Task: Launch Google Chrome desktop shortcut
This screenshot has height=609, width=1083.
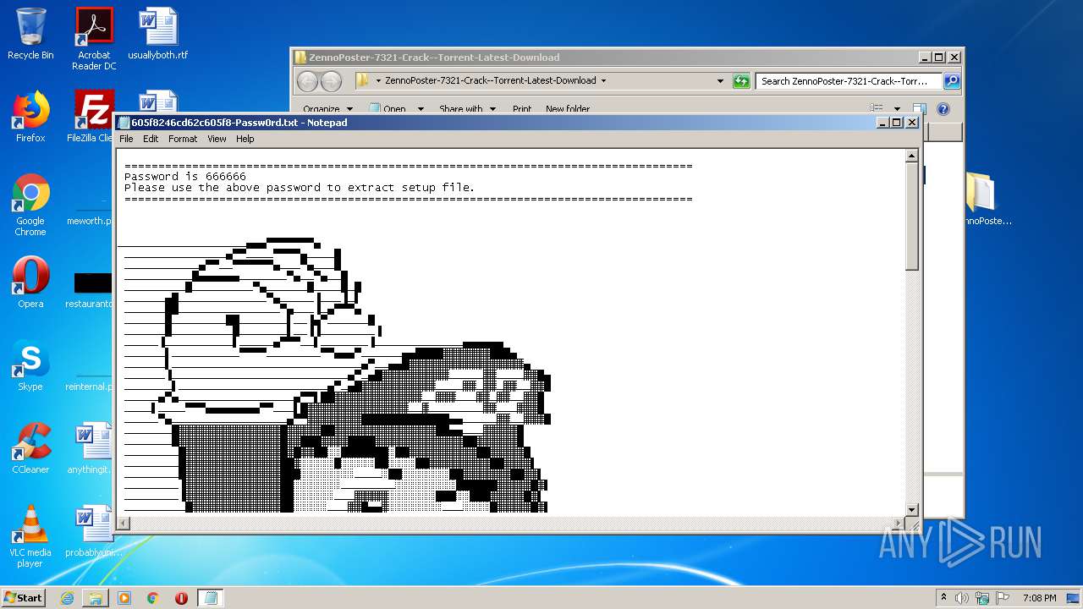Action: [x=30, y=205]
